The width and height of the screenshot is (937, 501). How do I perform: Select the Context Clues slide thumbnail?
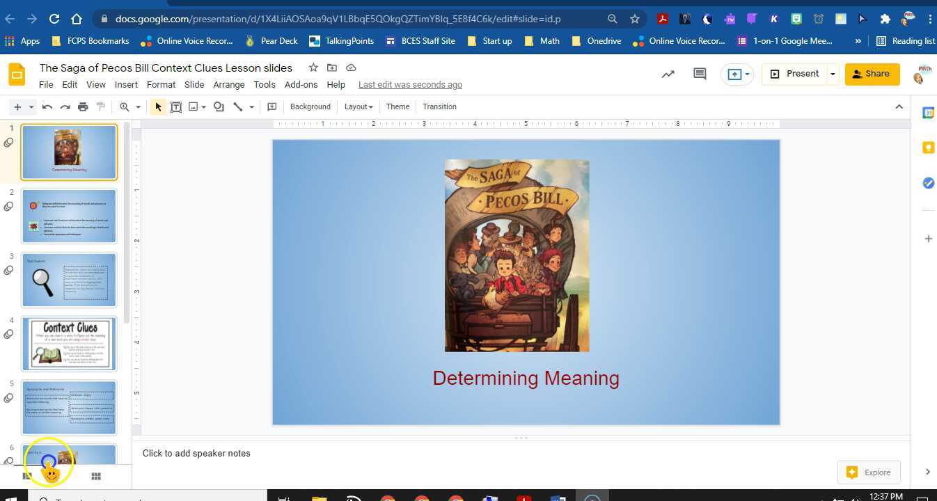tap(69, 343)
